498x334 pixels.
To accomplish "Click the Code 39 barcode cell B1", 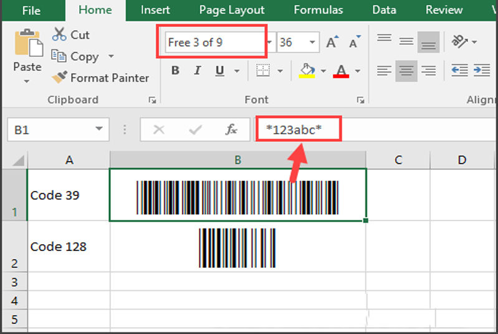I will [237, 195].
